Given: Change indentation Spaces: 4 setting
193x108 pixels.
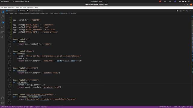Looking at the screenshot, I should (x=170, y=107).
